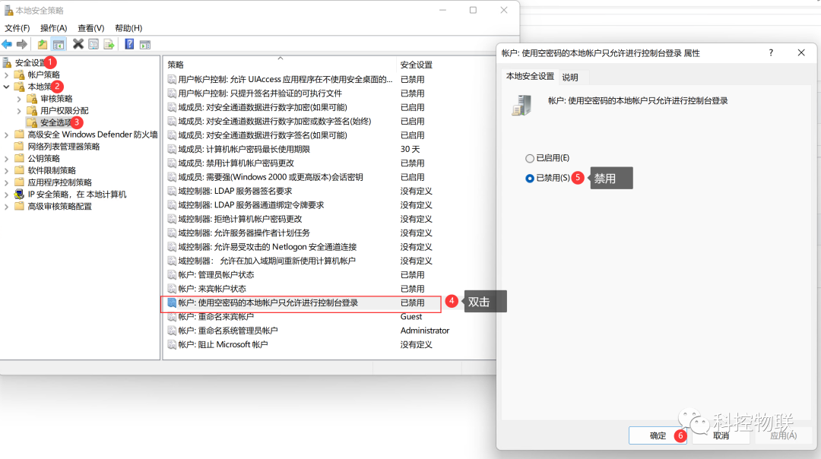Switch to the 说明 tab
This screenshot has width=821, height=459.
click(x=571, y=77)
